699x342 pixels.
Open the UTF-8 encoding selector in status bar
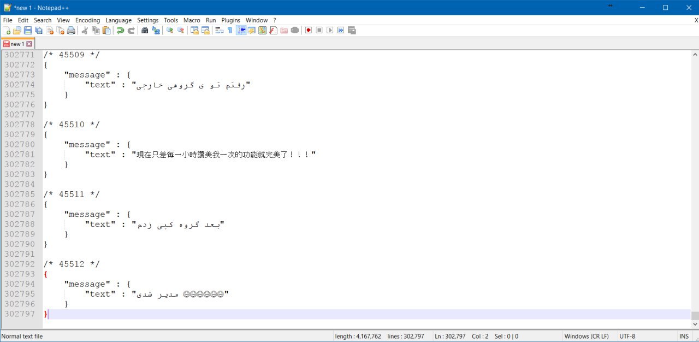pyautogui.click(x=627, y=337)
